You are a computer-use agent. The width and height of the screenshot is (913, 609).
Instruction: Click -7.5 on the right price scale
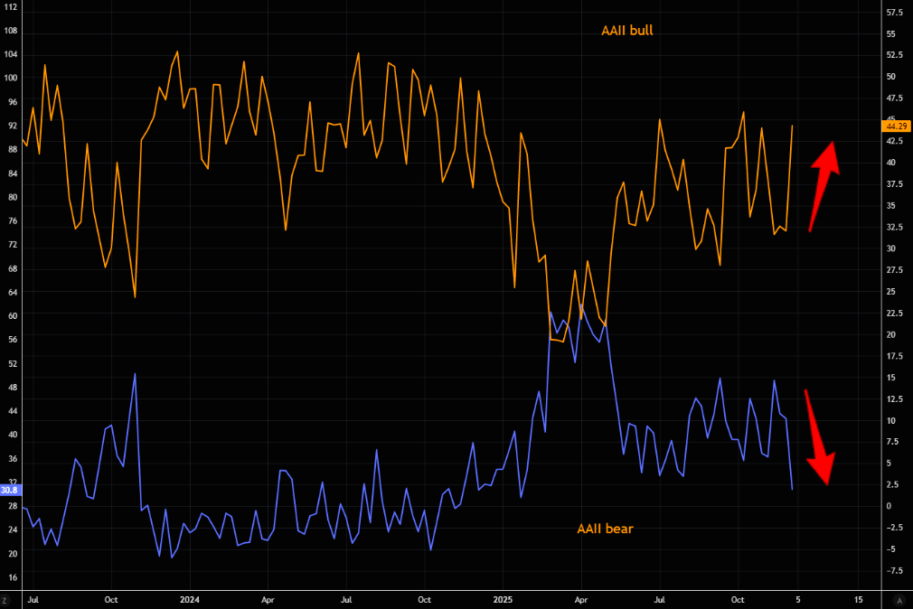(895, 570)
